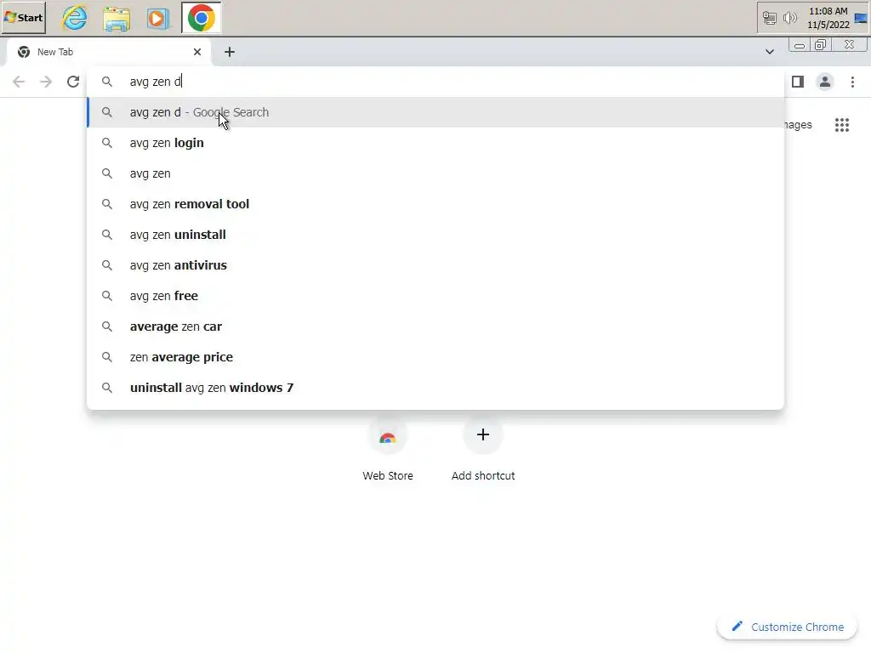Launch Internet Explorer from the taskbar
Viewport: 871px width, 653px height.
[75, 18]
